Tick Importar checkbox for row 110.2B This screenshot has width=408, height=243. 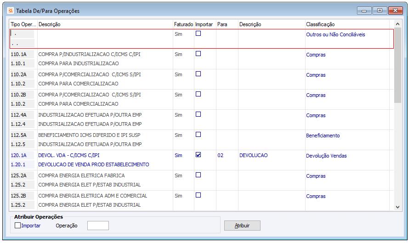198,94
